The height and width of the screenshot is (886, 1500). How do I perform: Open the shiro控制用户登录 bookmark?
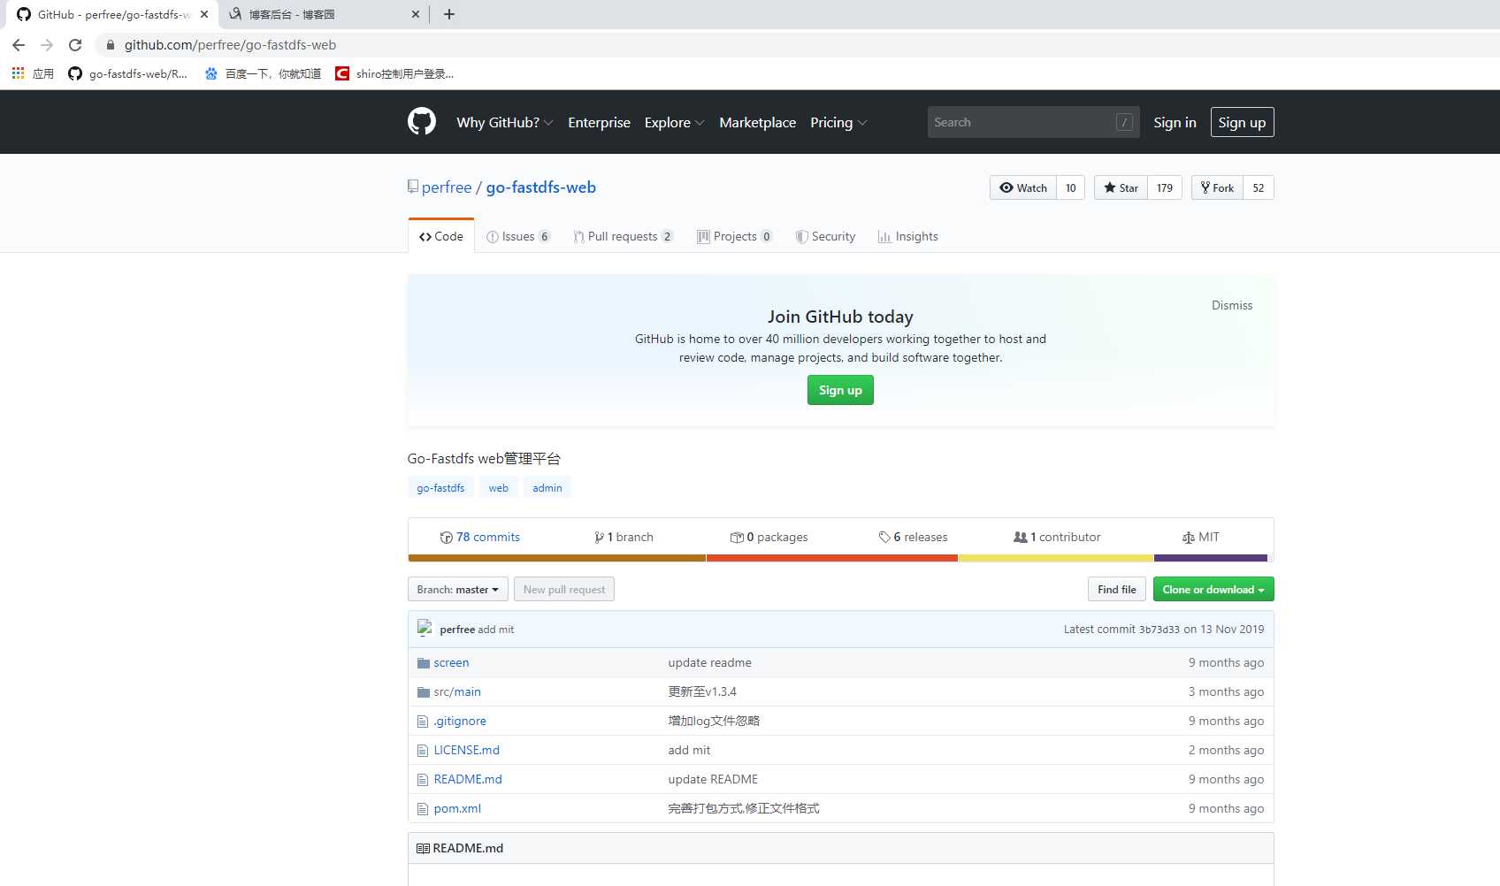(x=394, y=73)
